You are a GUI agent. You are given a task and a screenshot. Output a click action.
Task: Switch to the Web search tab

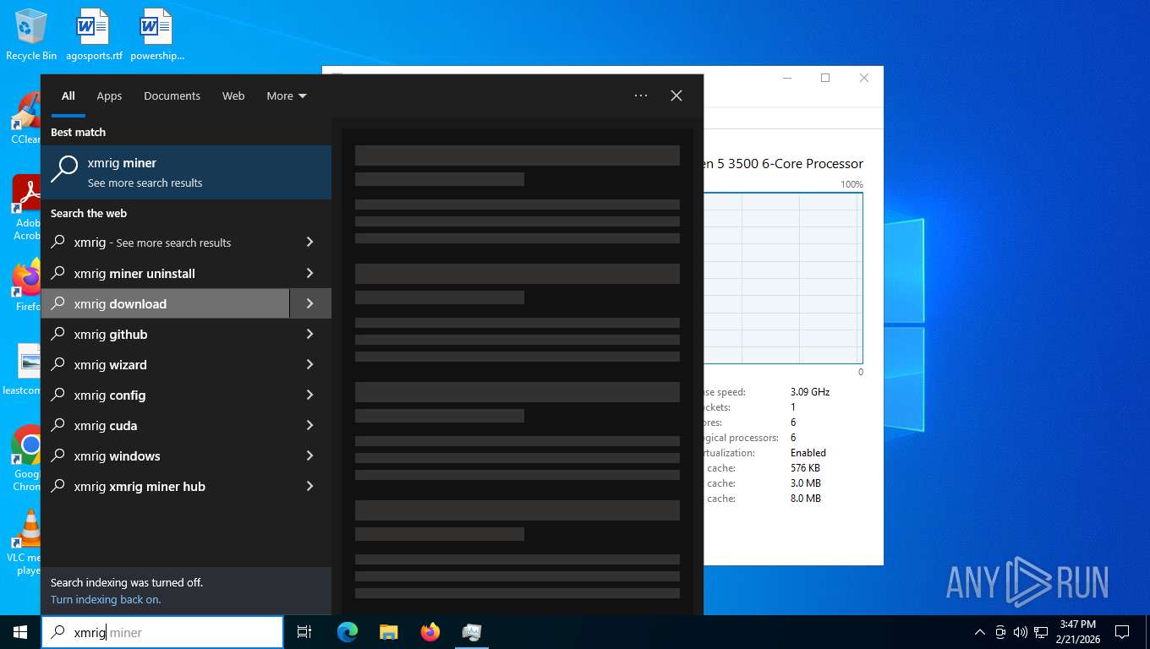click(x=233, y=96)
